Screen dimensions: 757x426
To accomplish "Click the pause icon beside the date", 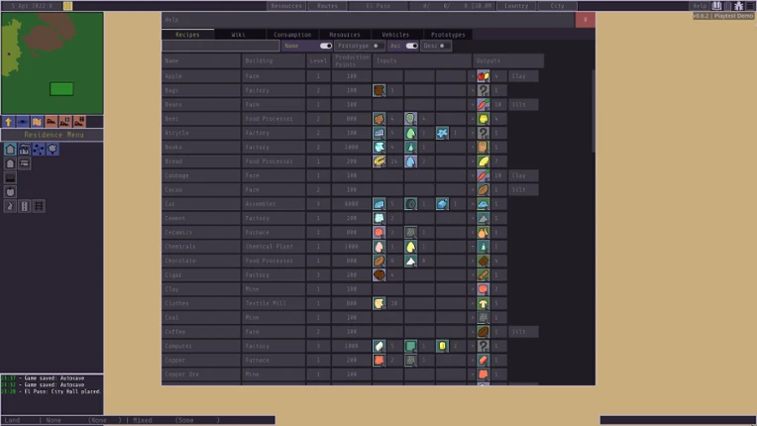I will click(67, 6).
